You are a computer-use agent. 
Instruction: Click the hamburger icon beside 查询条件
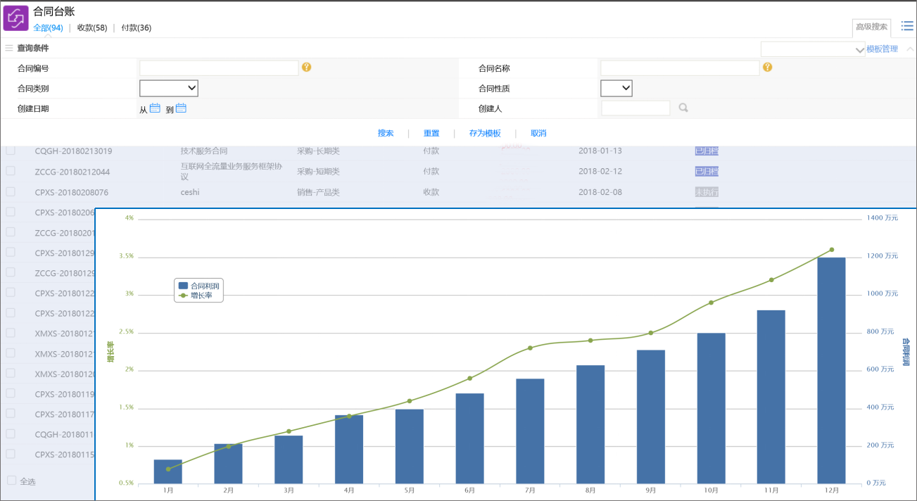[x=9, y=48]
